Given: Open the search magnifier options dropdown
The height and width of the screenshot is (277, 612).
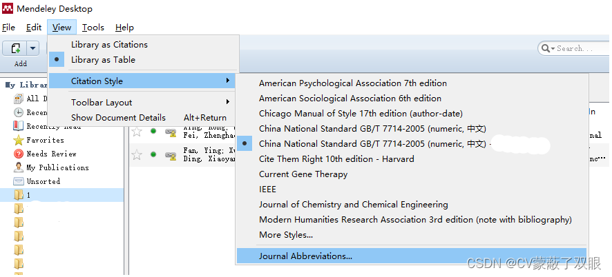Looking at the screenshot, I should [x=547, y=49].
